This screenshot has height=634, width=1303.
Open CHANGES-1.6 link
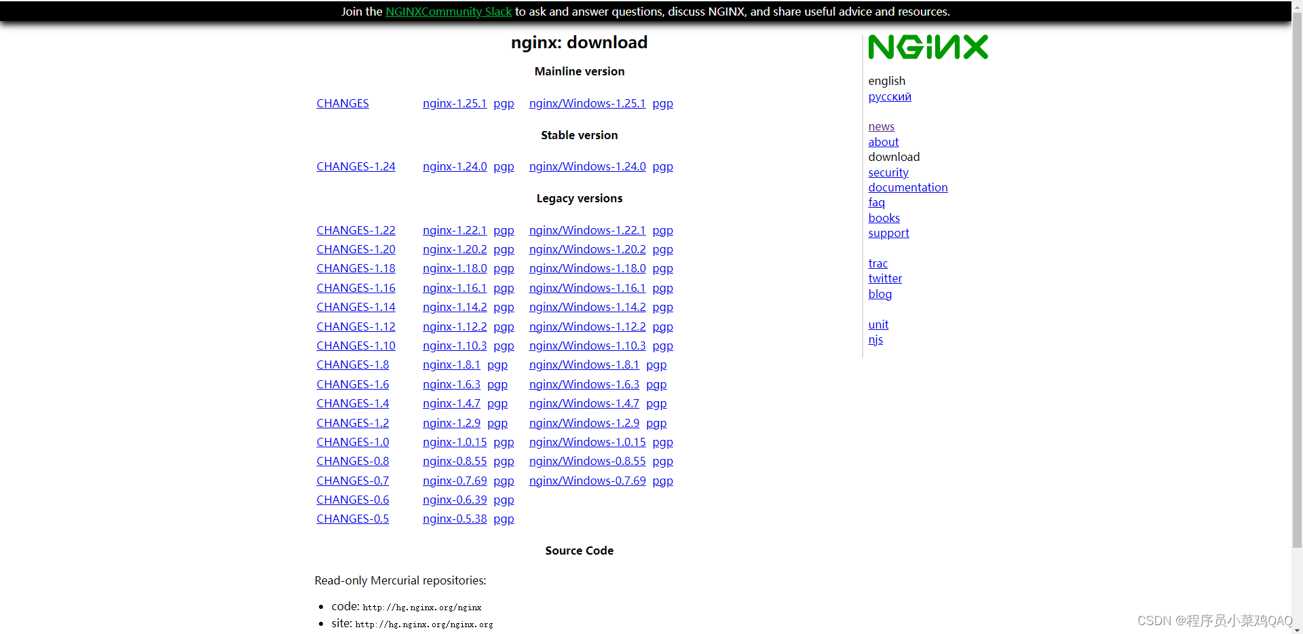tap(352, 384)
